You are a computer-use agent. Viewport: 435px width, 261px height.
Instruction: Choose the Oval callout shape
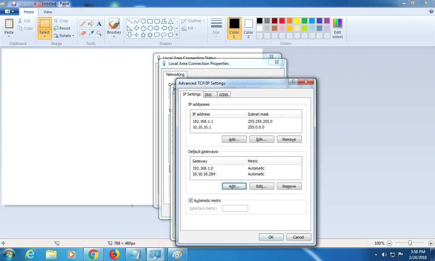pyautogui.click(x=164, y=35)
